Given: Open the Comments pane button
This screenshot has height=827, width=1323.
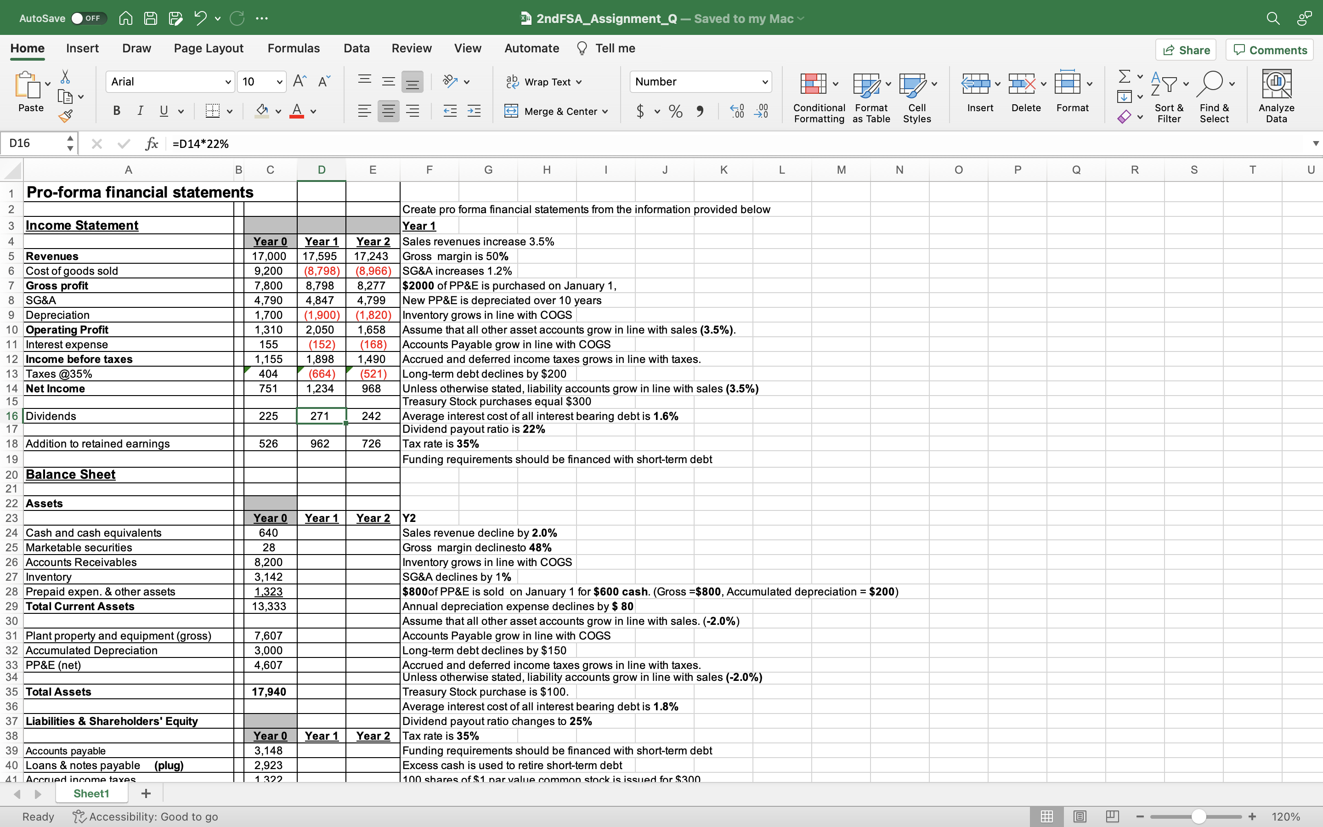Looking at the screenshot, I should (1270, 50).
